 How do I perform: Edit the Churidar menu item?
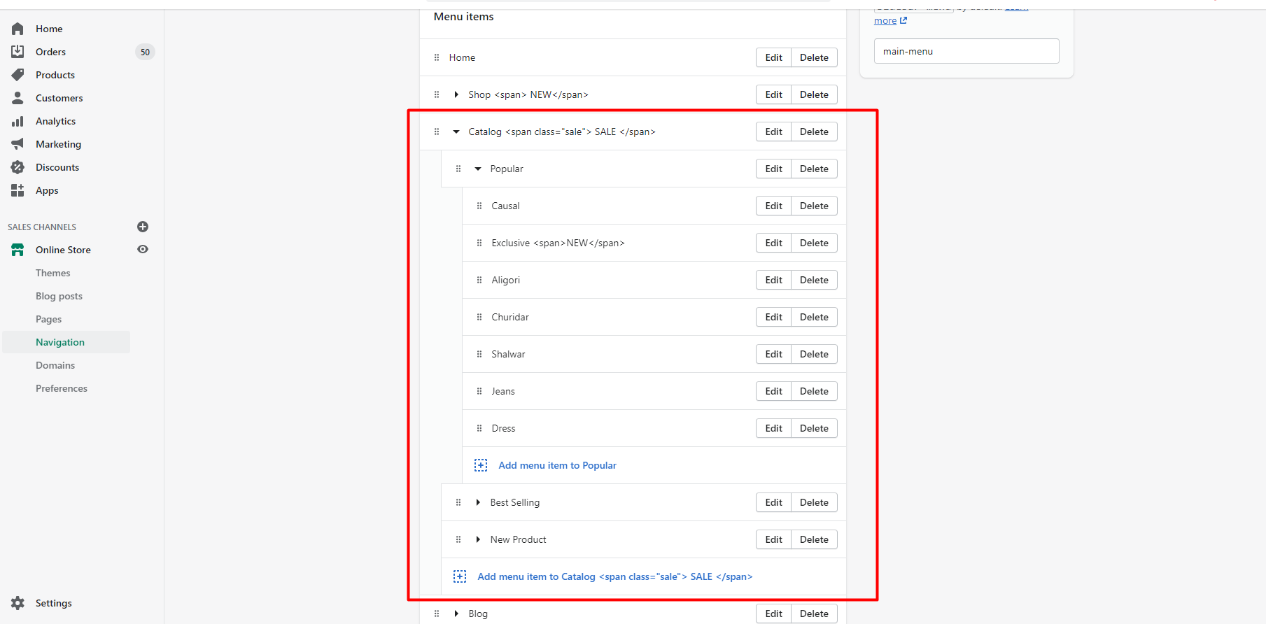pyautogui.click(x=773, y=317)
